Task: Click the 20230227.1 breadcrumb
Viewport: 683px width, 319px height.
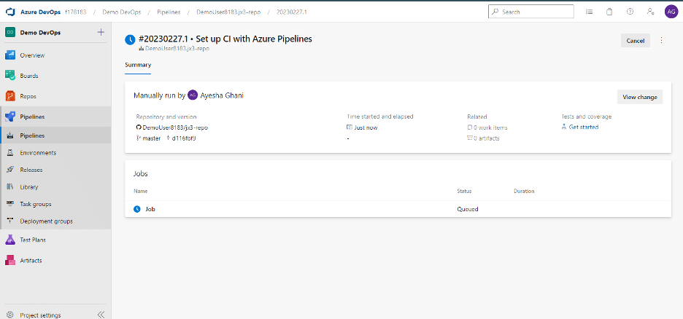Action: click(x=291, y=12)
